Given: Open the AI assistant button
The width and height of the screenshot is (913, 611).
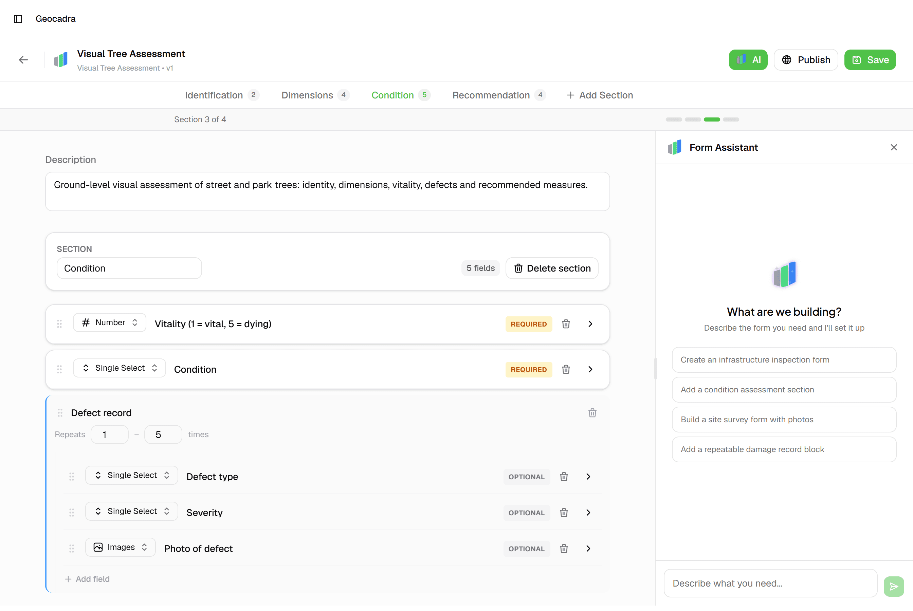Looking at the screenshot, I should (748, 60).
